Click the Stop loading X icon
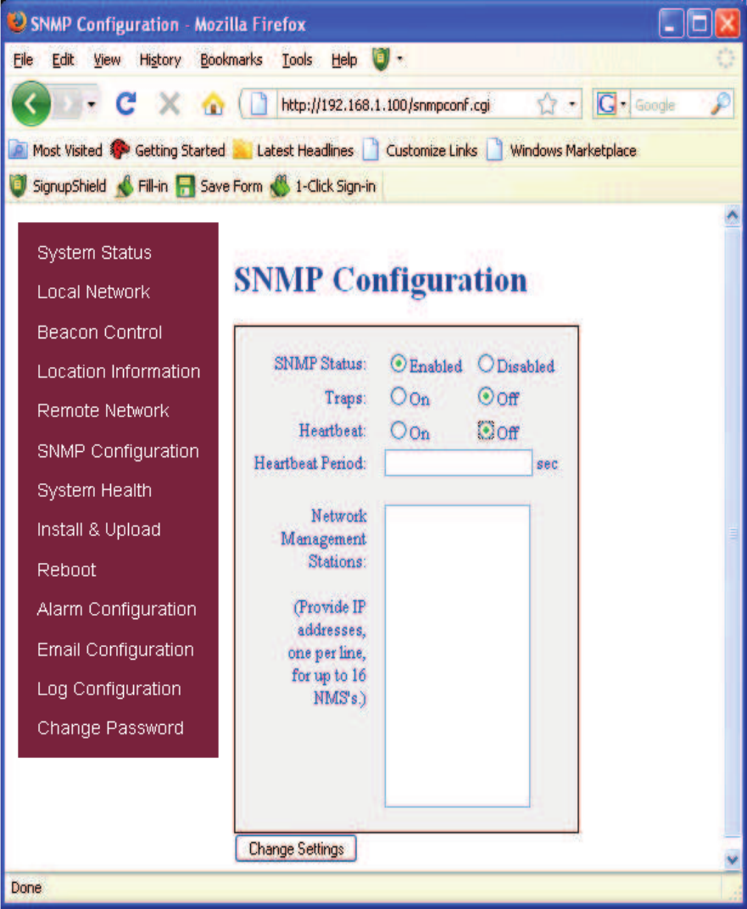This screenshot has width=747, height=909. (x=170, y=104)
